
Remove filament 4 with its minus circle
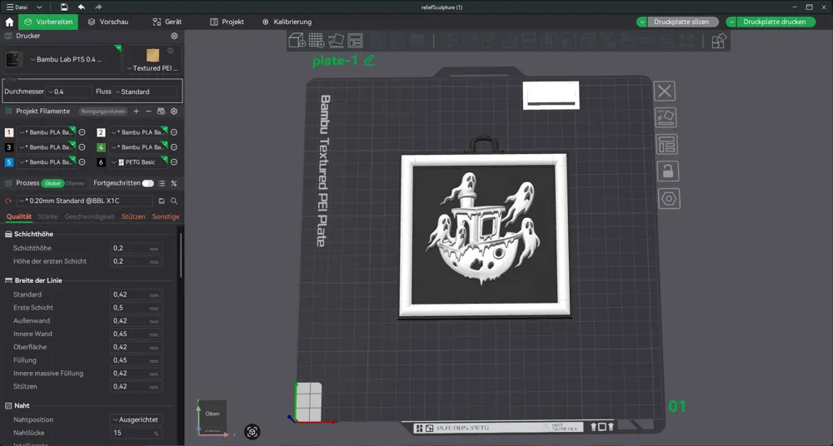174,147
